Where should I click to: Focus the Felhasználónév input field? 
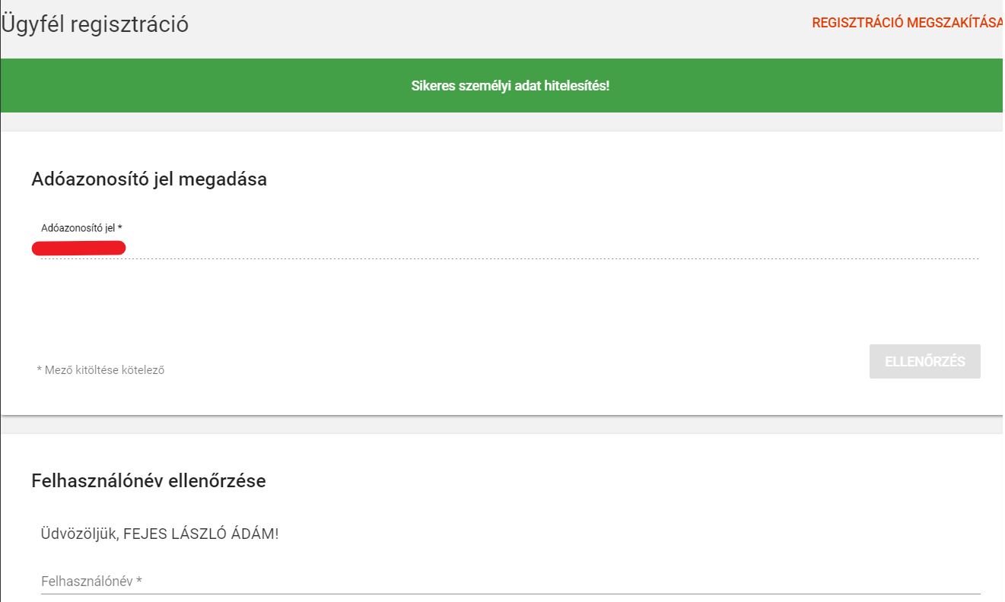point(510,582)
